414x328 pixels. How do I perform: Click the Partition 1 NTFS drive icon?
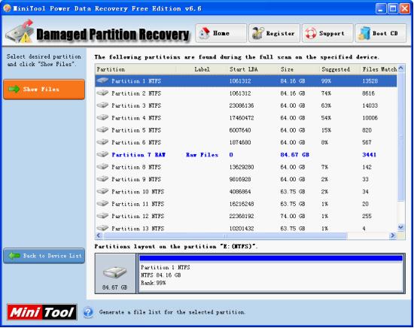(102, 80)
